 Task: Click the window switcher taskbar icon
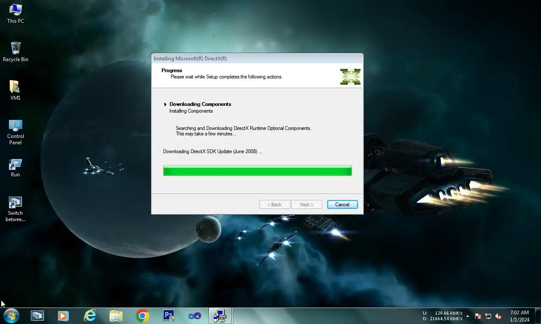[37, 316]
